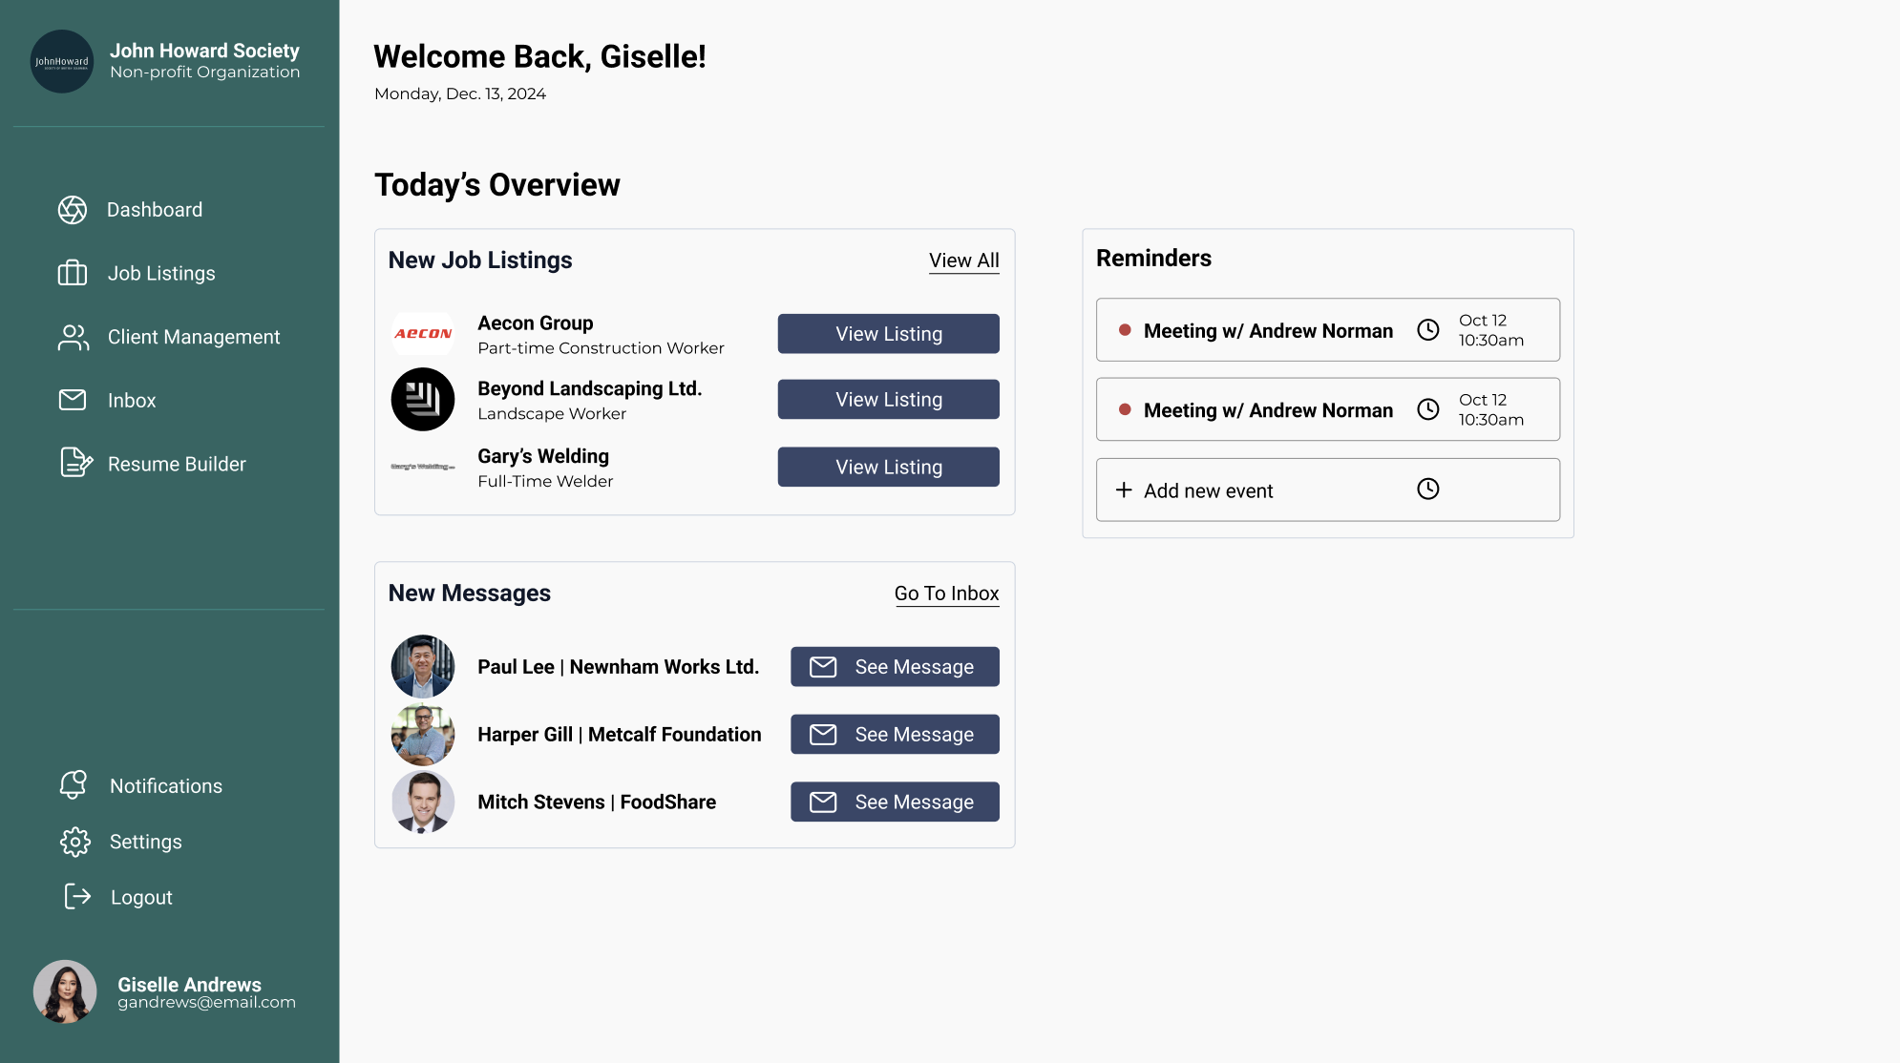This screenshot has width=1900, height=1063.
Task: Open the Client Management people icon
Action: (x=74, y=337)
